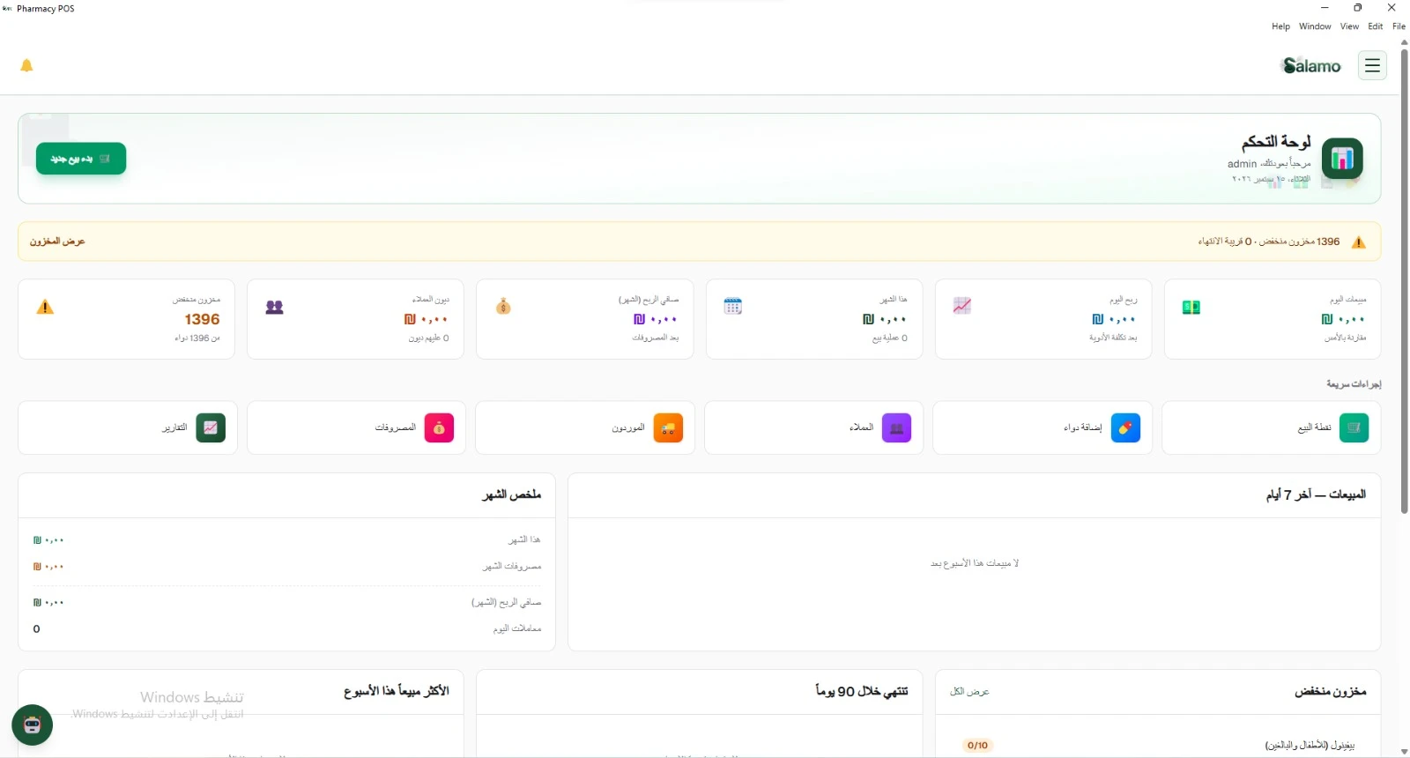
Task: Click the 1396 low stock count value
Action: click(202, 320)
